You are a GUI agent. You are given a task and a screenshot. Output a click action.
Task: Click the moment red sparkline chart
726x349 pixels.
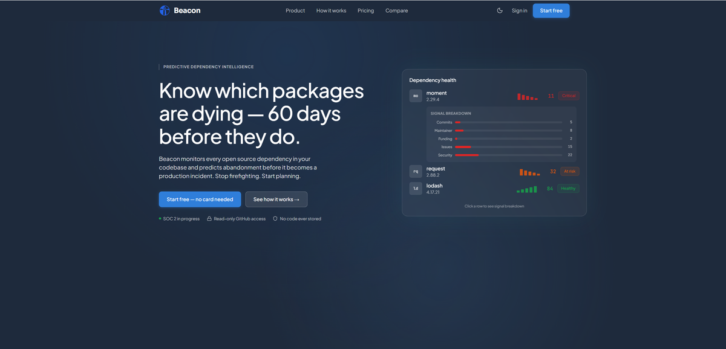click(528, 96)
